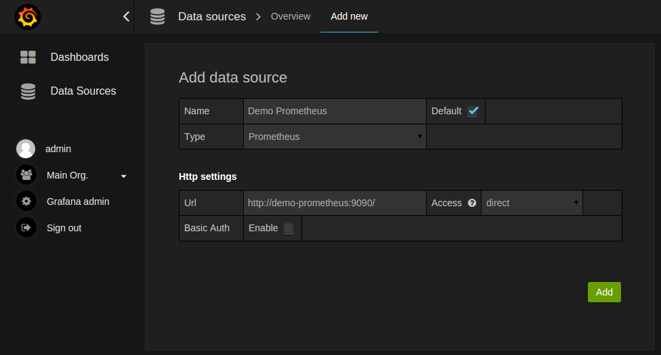Click the admin user avatar icon
This screenshot has height=355, width=661.
pos(26,149)
